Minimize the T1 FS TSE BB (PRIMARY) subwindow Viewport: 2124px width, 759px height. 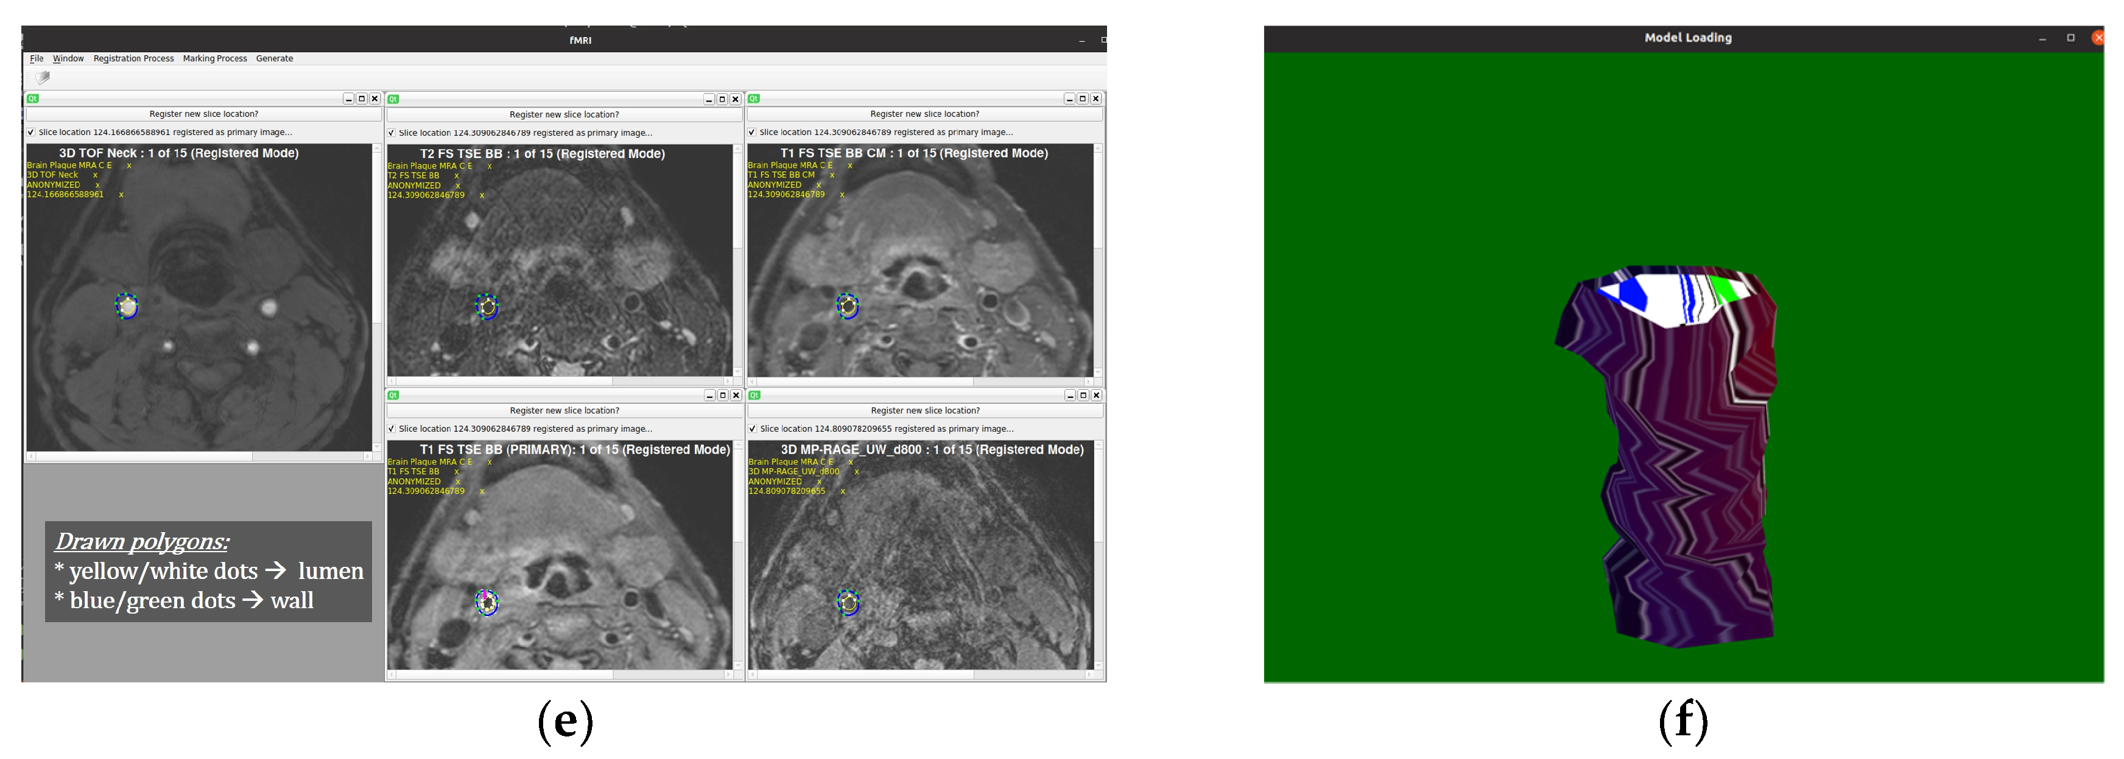[x=710, y=395]
